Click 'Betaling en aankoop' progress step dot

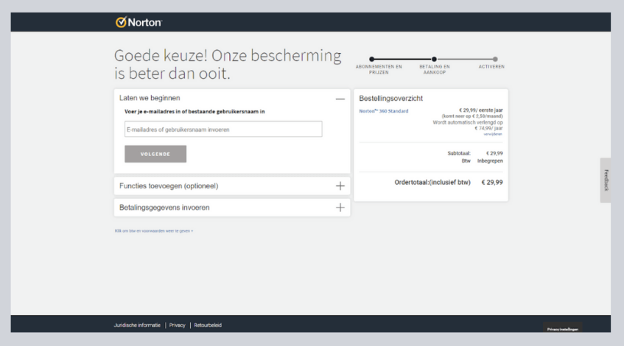434,59
